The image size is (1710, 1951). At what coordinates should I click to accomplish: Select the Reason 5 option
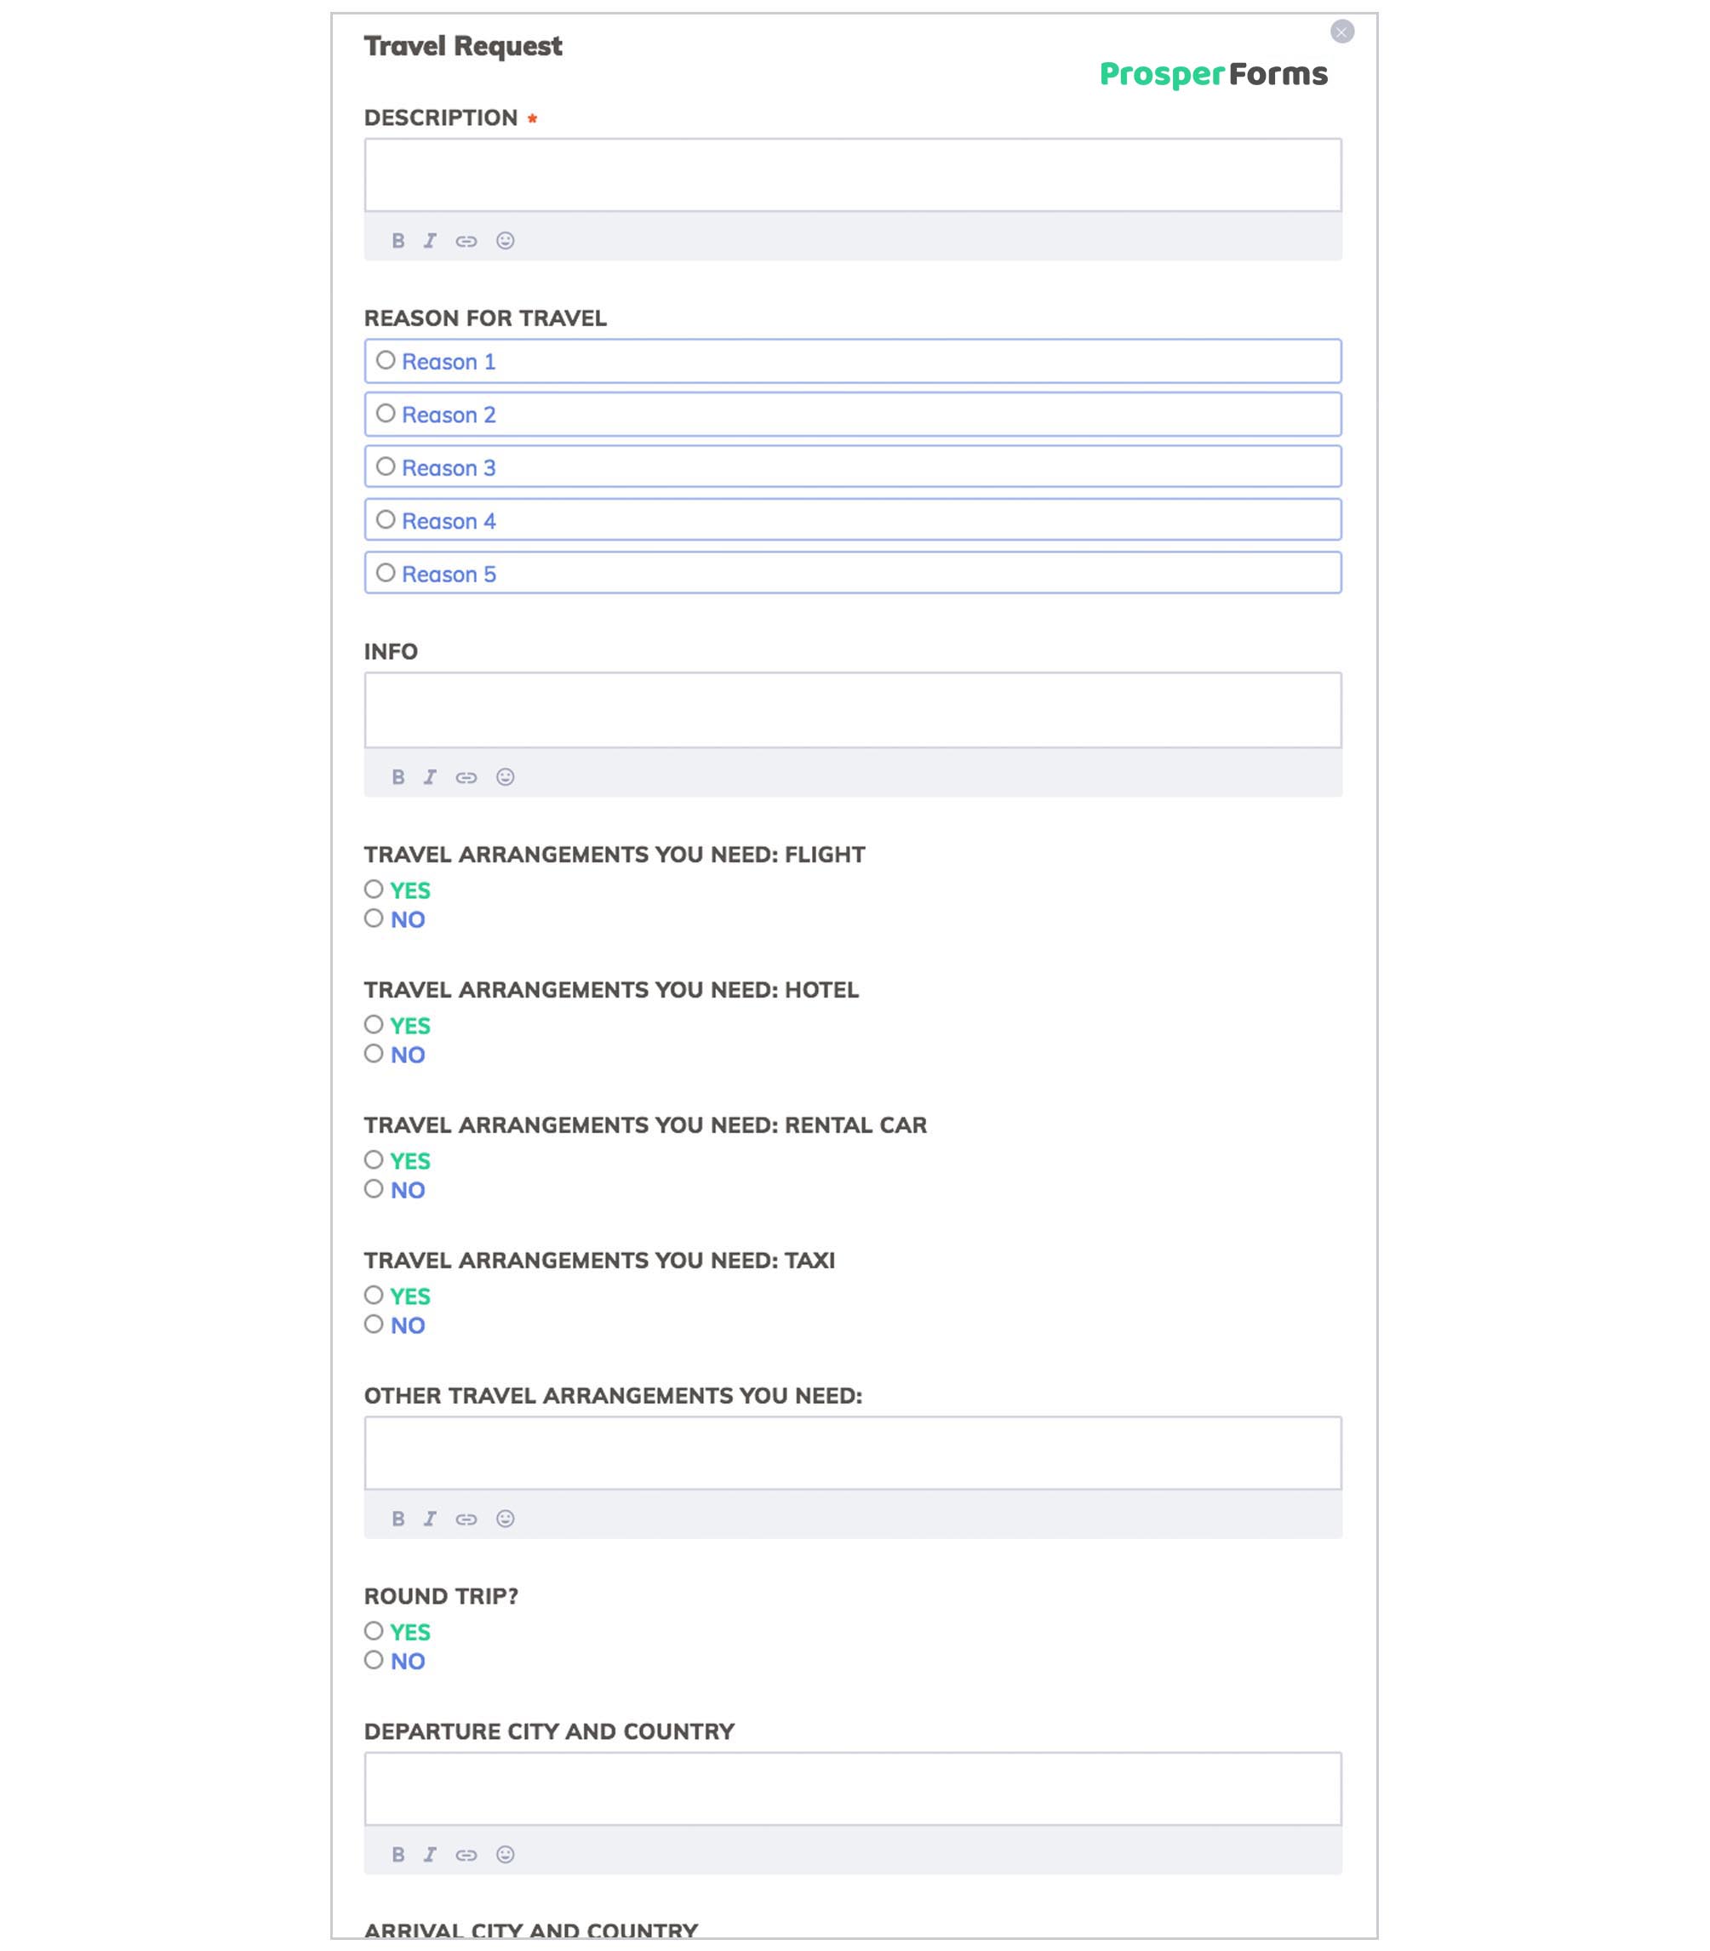(x=386, y=574)
